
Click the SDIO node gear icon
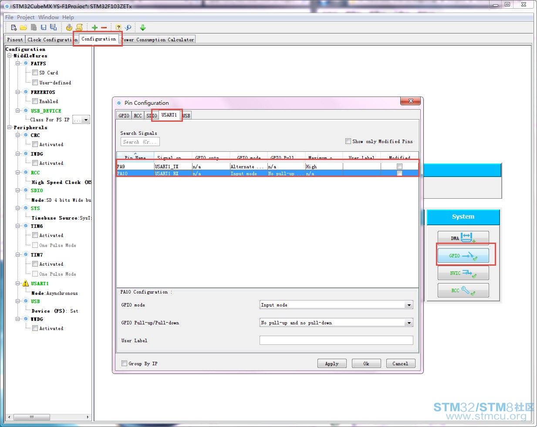pos(26,190)
